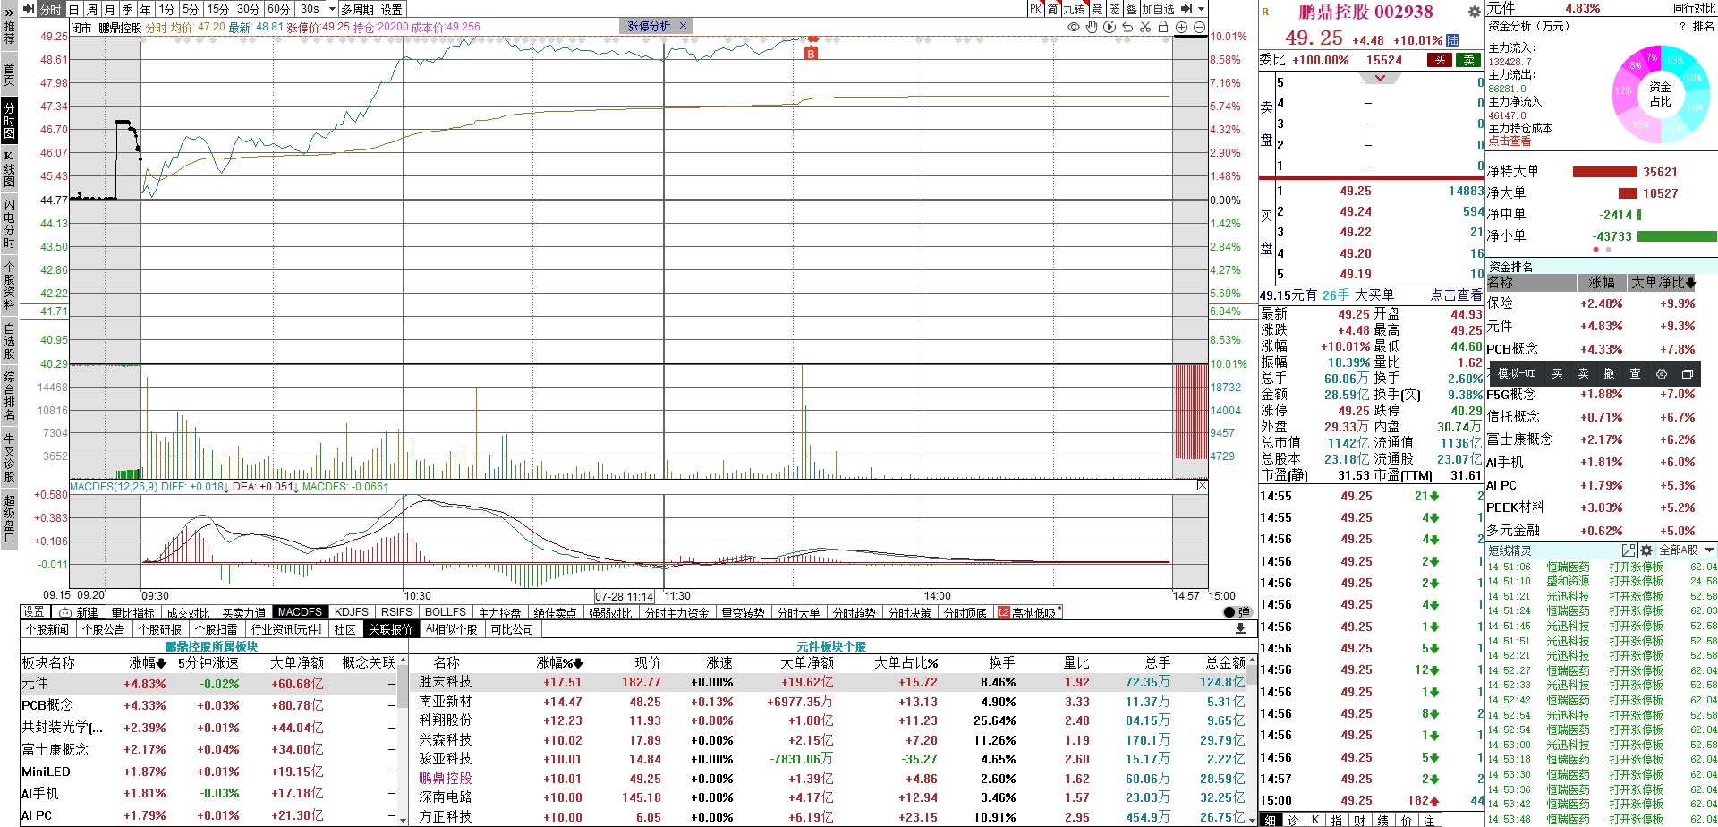The height and width of the screenshot is (827, 1718).
Task: Open 自选股 in left sidebar
Action: pos(9,341)
